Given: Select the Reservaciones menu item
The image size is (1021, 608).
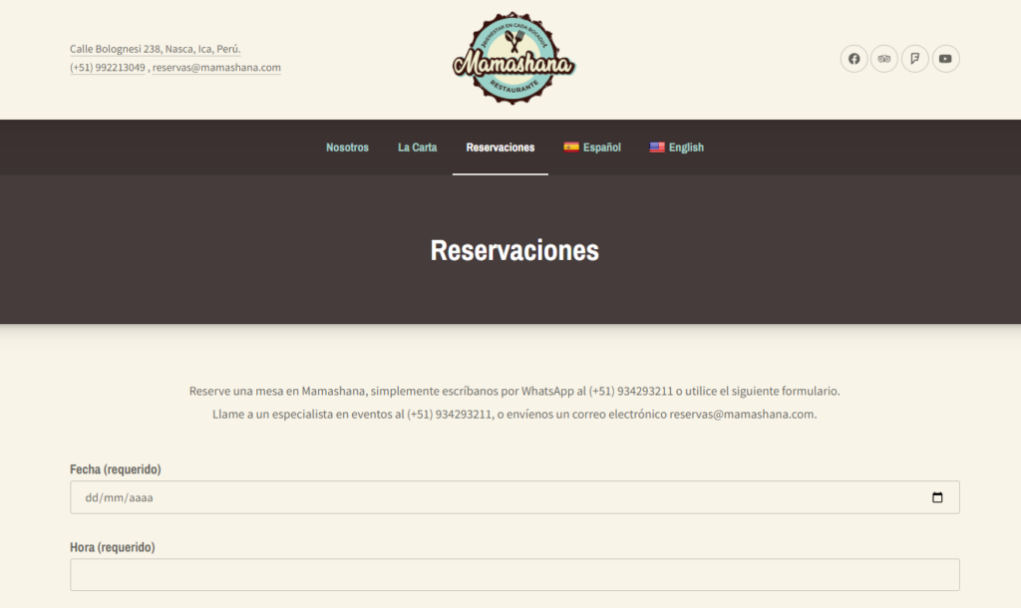Looking at the screenshot, I should pyautogui.click(x=501, y=148).
